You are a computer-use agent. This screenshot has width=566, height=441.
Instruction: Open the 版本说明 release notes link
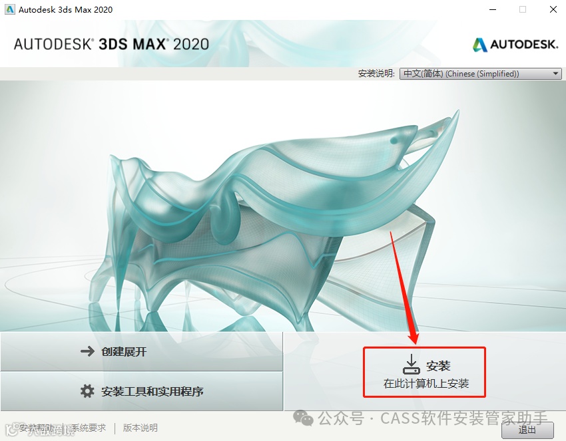(141, 428)
